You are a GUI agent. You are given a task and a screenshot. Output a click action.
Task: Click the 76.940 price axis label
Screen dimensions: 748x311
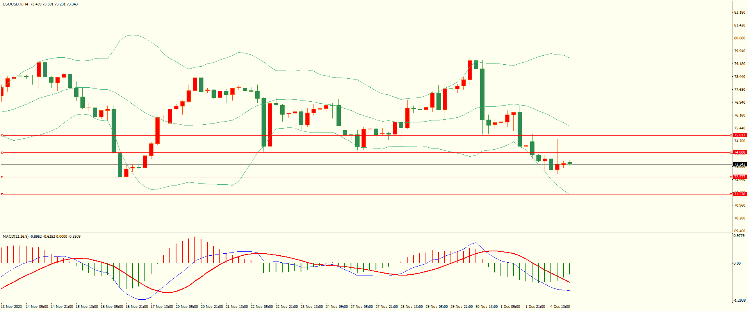tap(739, 102)
